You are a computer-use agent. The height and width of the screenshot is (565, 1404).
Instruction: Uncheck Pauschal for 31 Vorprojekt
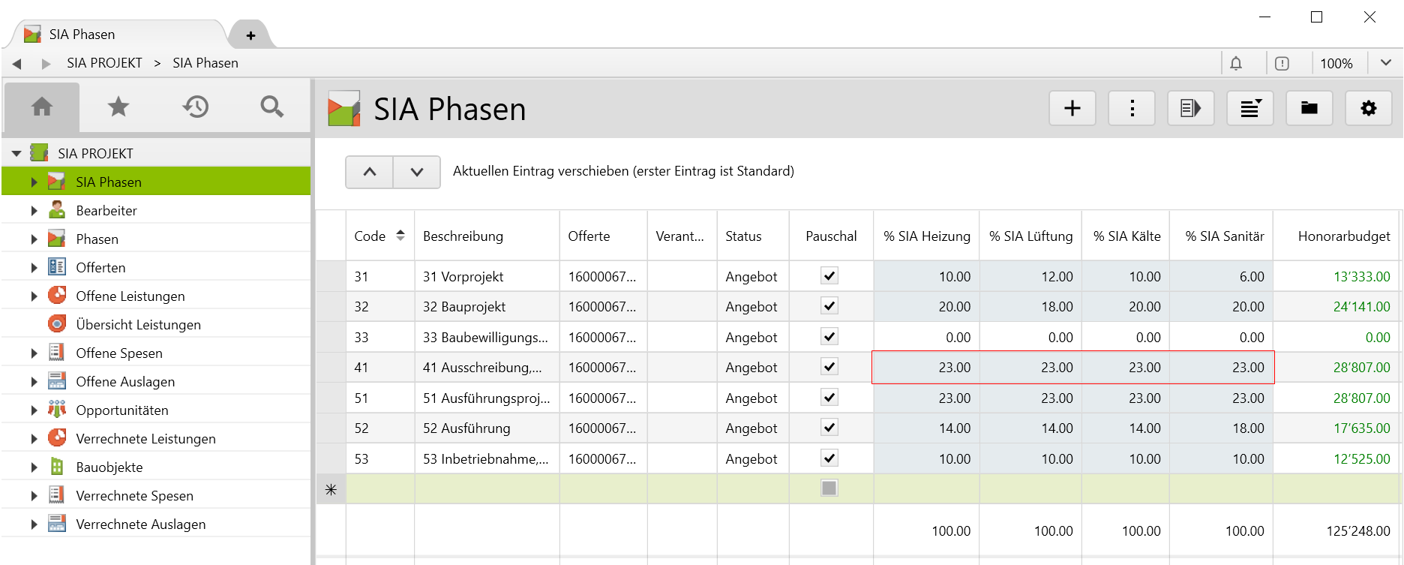(x=829, y=276)
